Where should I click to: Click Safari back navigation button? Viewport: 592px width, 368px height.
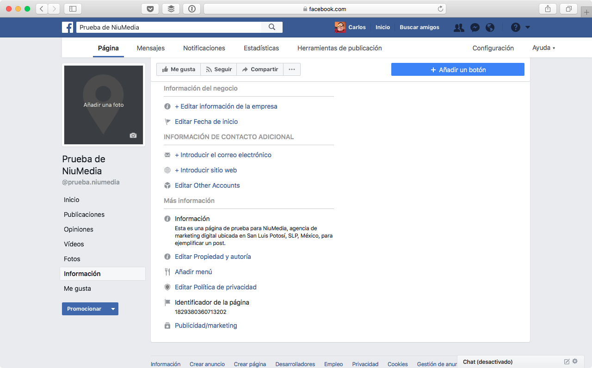(42, 9)
